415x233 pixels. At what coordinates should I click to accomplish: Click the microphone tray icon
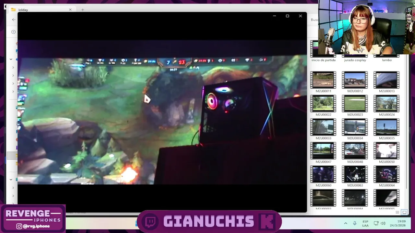pyautogui.click(x=355, y=223)
